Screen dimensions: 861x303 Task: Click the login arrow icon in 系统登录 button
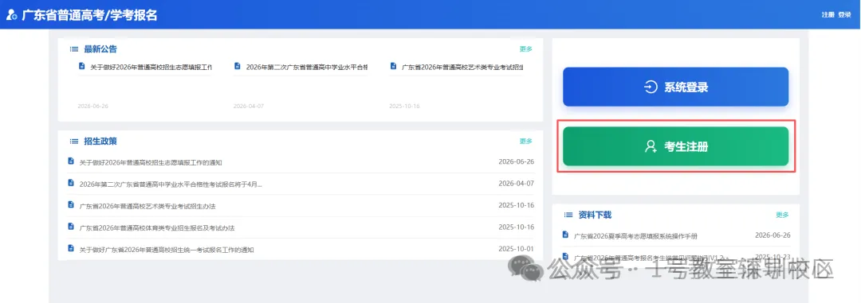(x=651, y=87)
